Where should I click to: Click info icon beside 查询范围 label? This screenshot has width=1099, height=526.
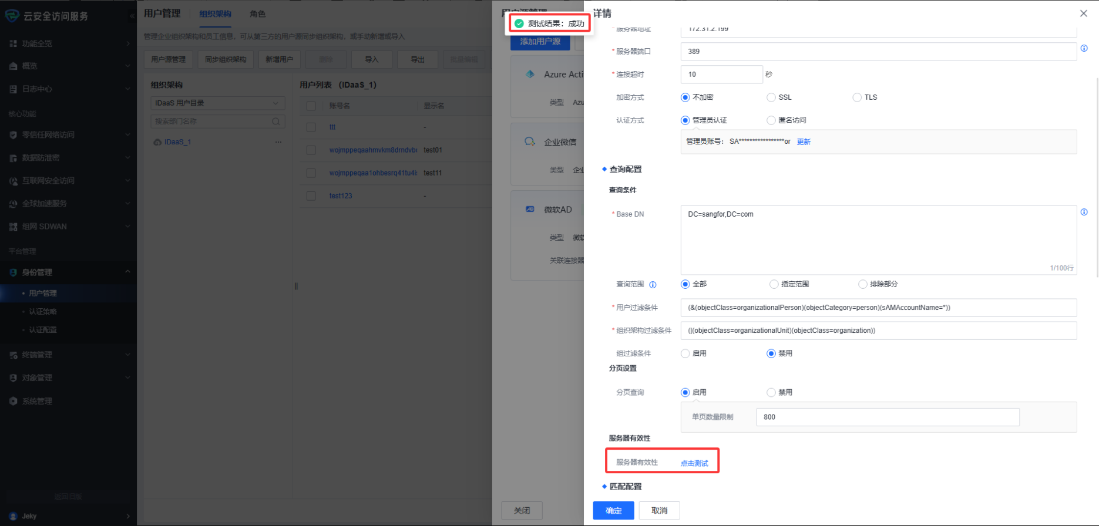pos(653,285)
